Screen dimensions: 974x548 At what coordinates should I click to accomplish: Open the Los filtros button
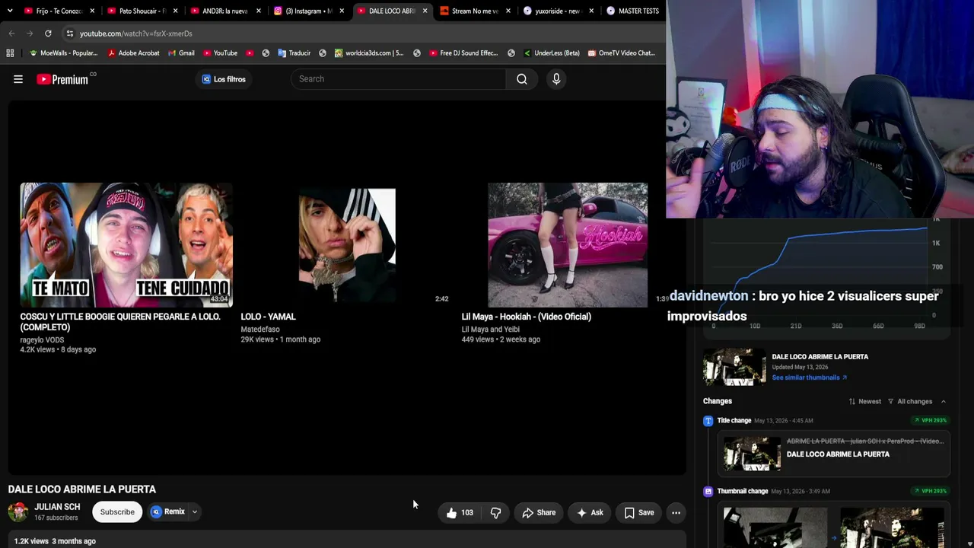click(x=224, y=79)
